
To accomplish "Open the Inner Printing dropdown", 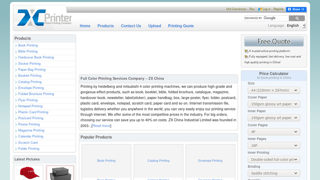I will coord(274,159).
